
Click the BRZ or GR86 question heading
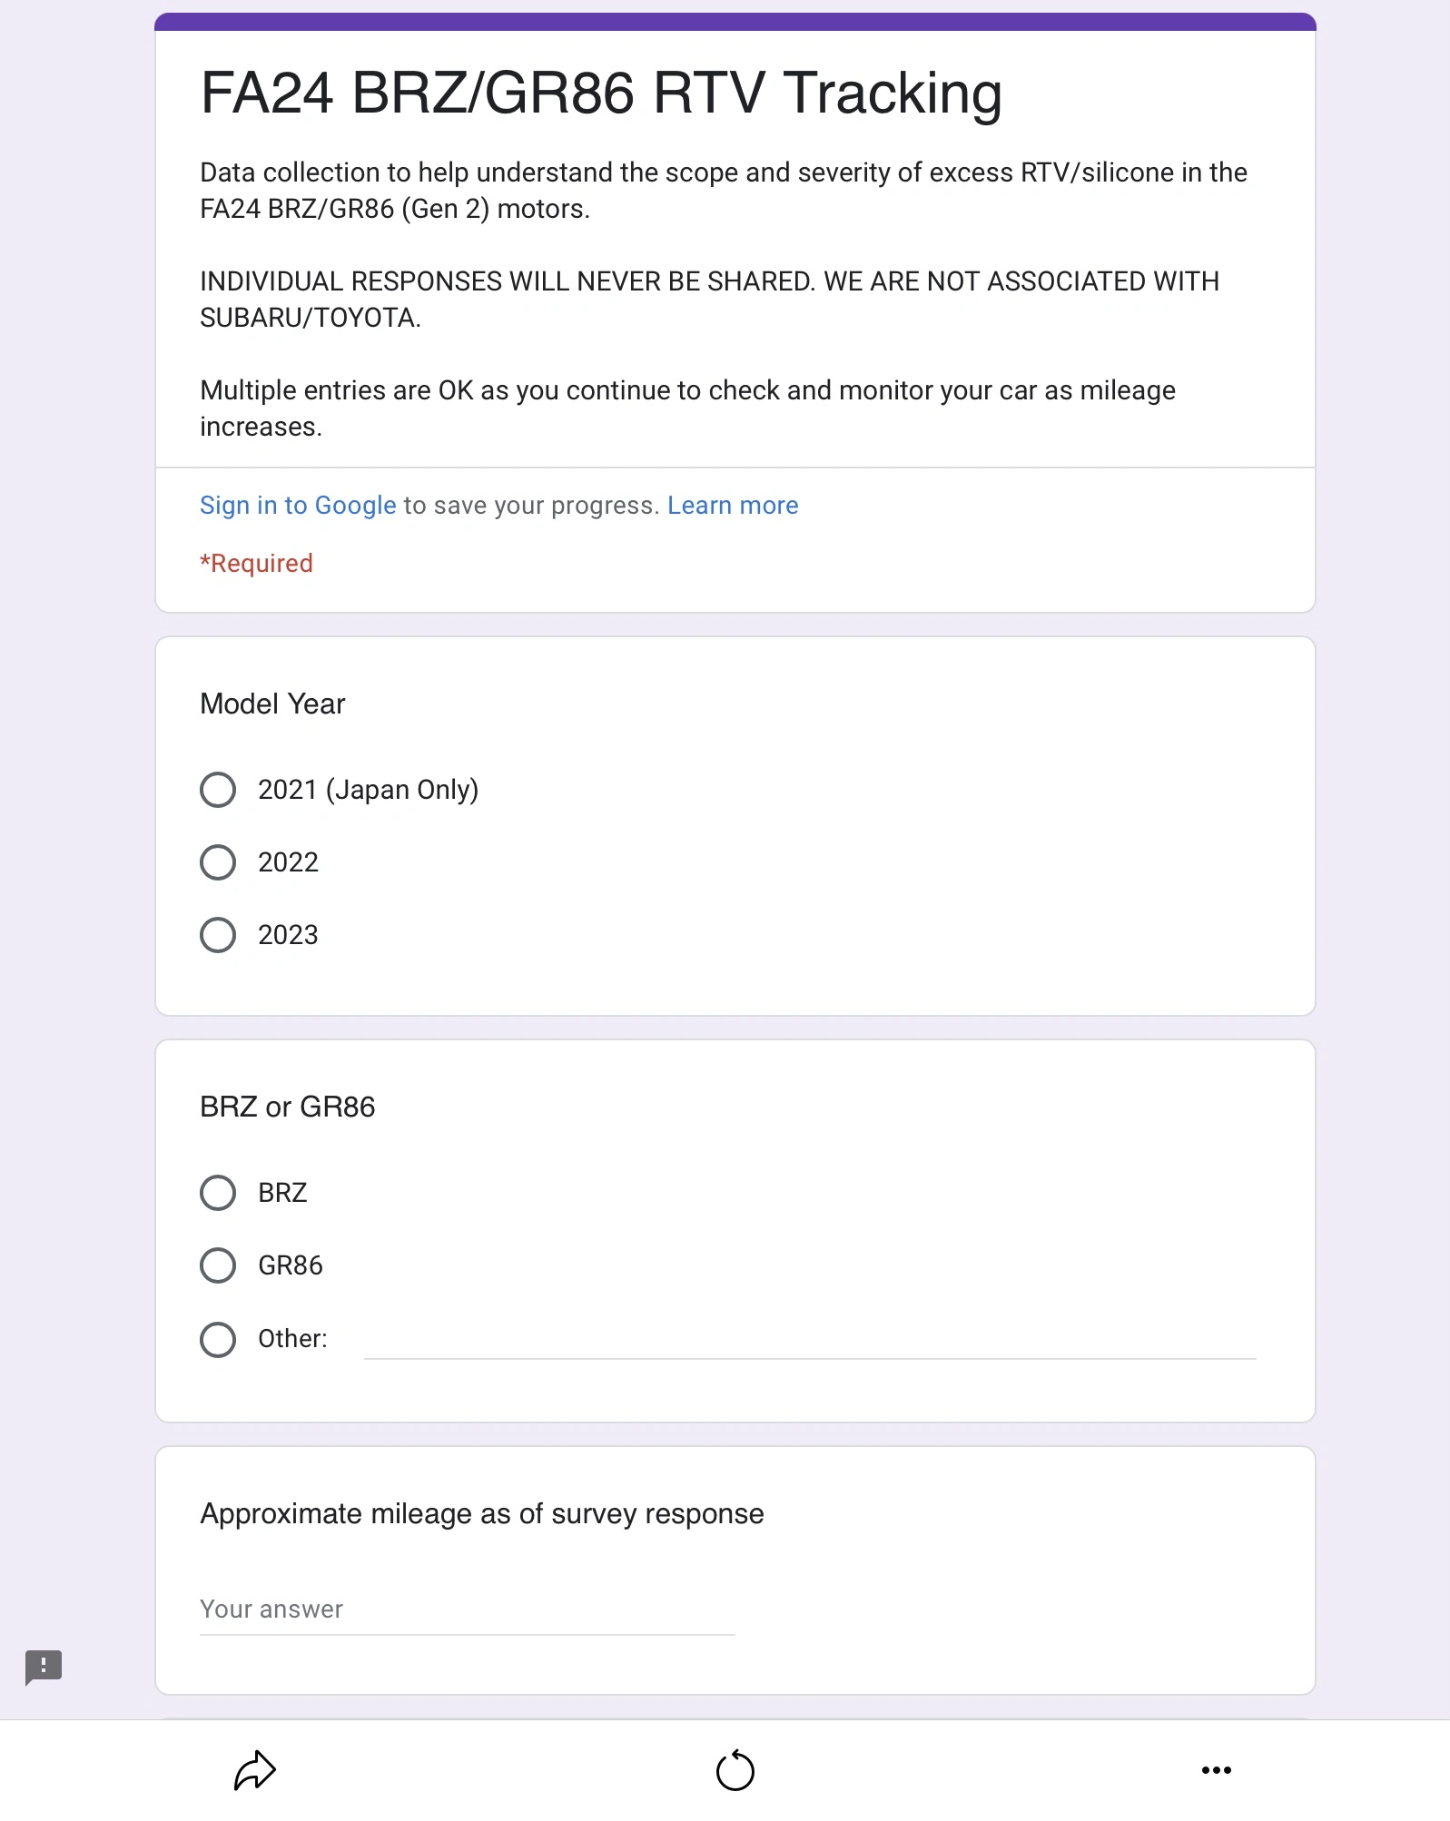pyautogui.click(x=287, y=1107)
